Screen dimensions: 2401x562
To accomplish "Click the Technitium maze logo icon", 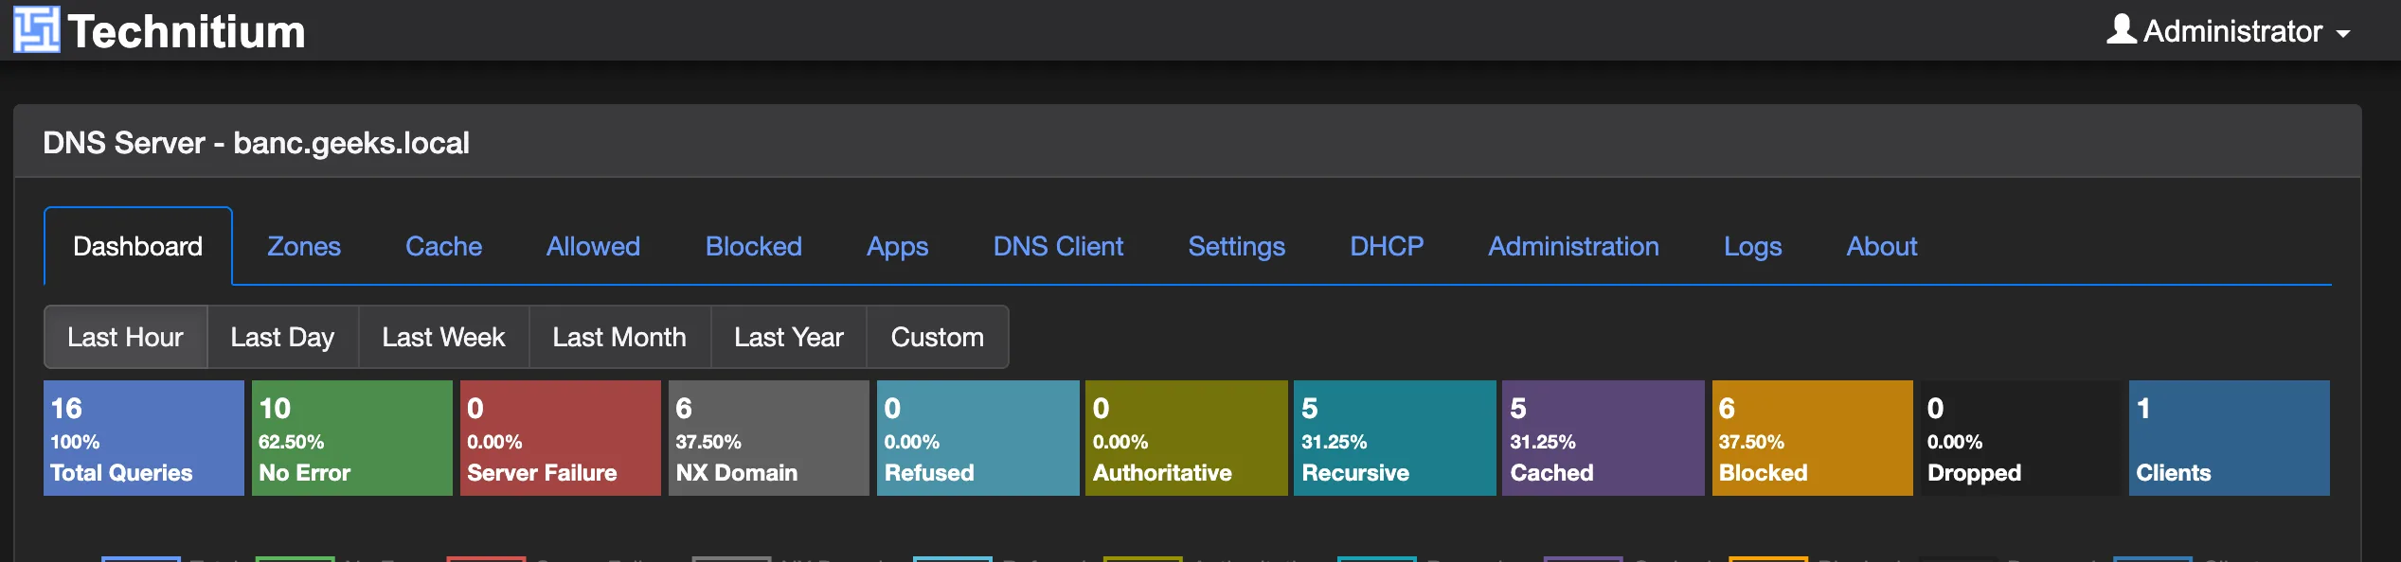I will click(37, 29).
